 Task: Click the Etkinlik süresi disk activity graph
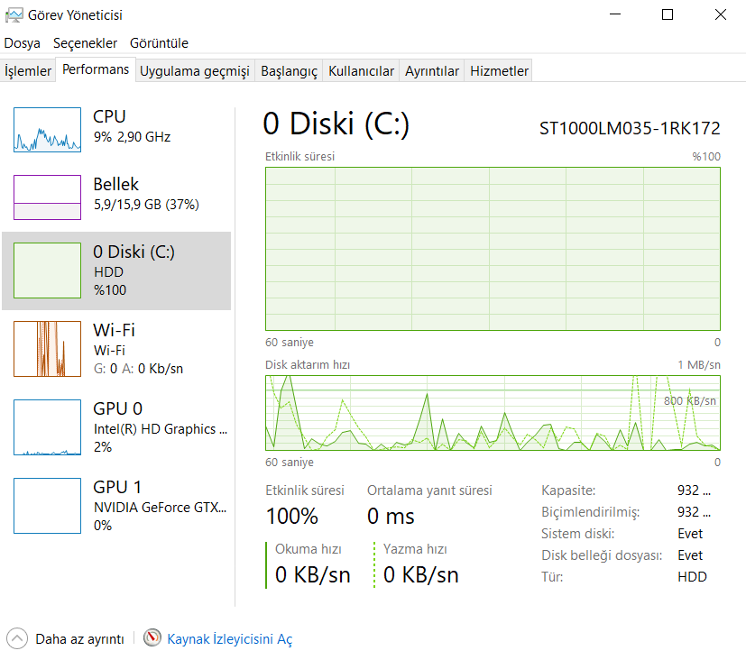(x=493, y=248)
